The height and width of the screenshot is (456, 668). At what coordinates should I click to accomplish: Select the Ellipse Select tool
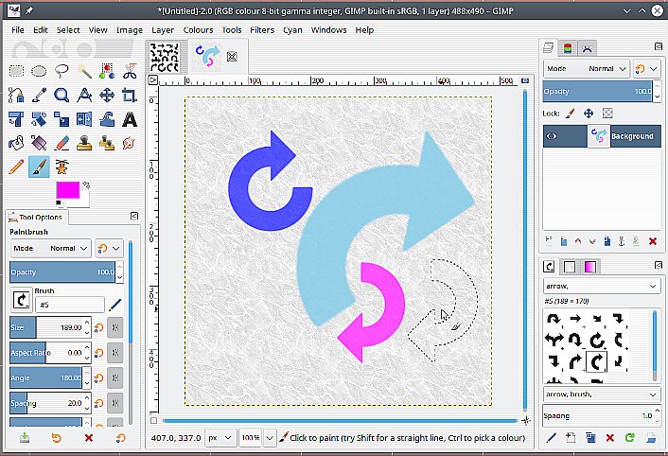pyautogui.click(x=39, y=71)
